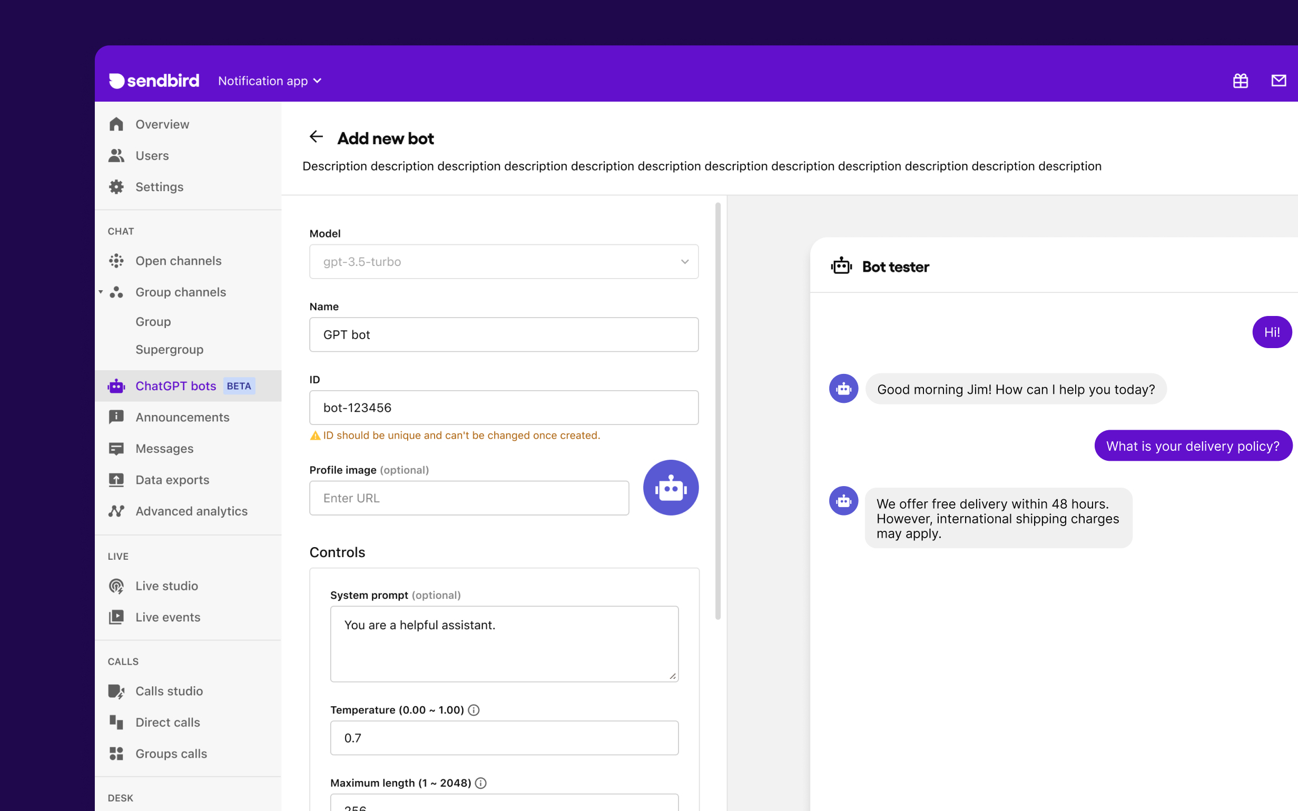Click bot avatar beside free delivery message
Viewport: 1298px width, 811px height.
coord(844,501)
